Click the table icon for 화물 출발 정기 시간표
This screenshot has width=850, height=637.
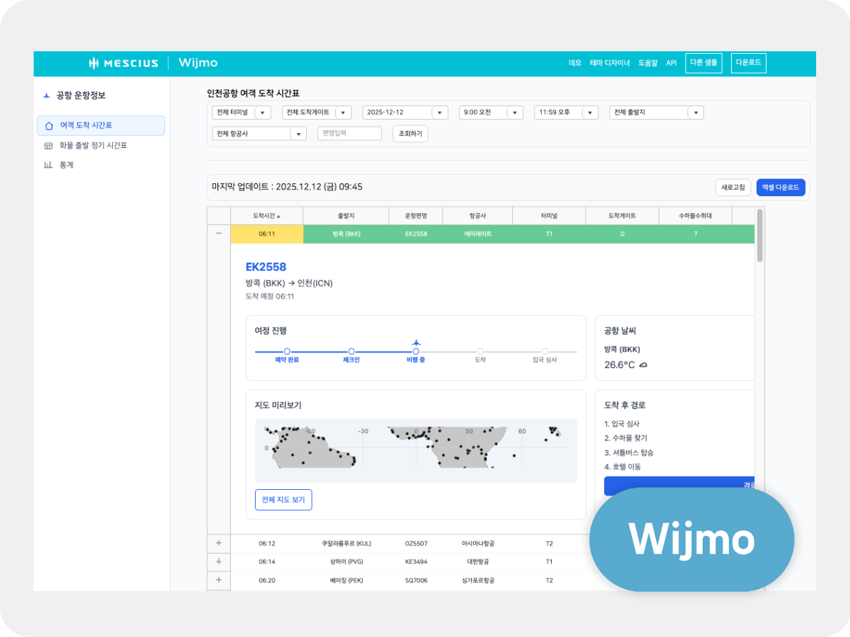pyautogui.click(x=48, y=146)
